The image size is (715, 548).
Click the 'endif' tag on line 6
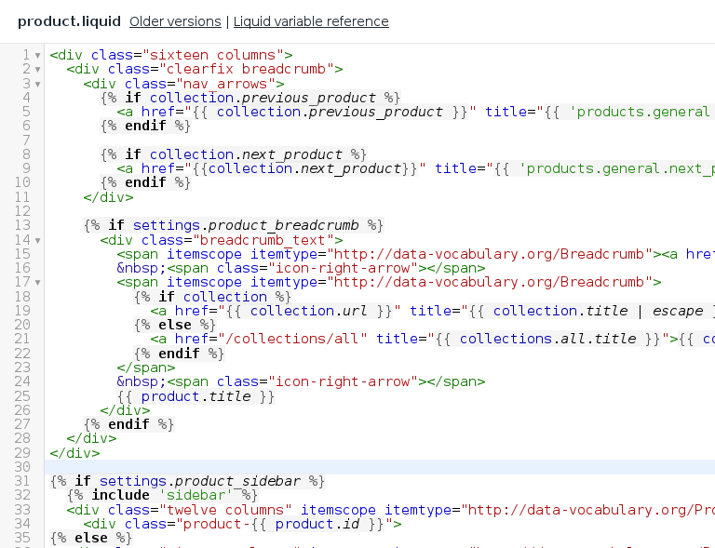[145, 126]
